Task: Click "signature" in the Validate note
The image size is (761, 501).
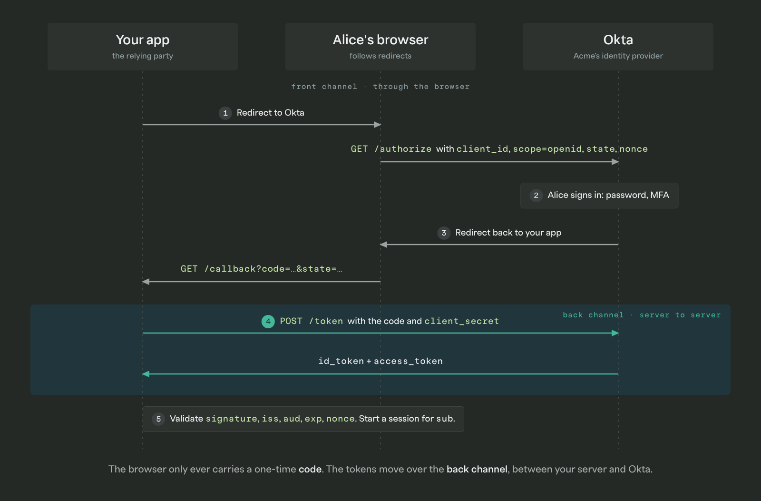Action: (x=232, y=419)
